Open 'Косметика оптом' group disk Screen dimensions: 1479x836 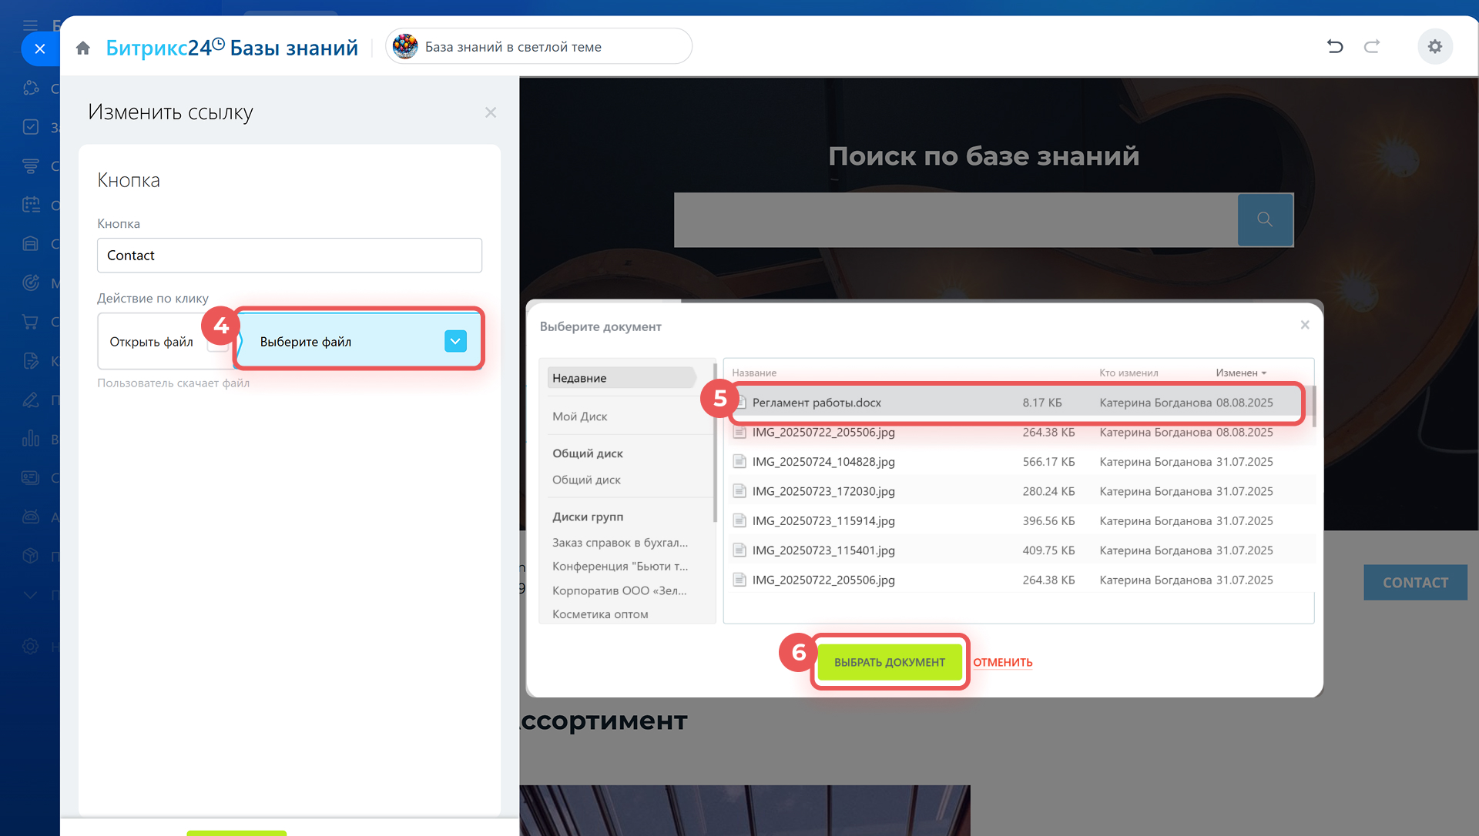coord(600,614)
